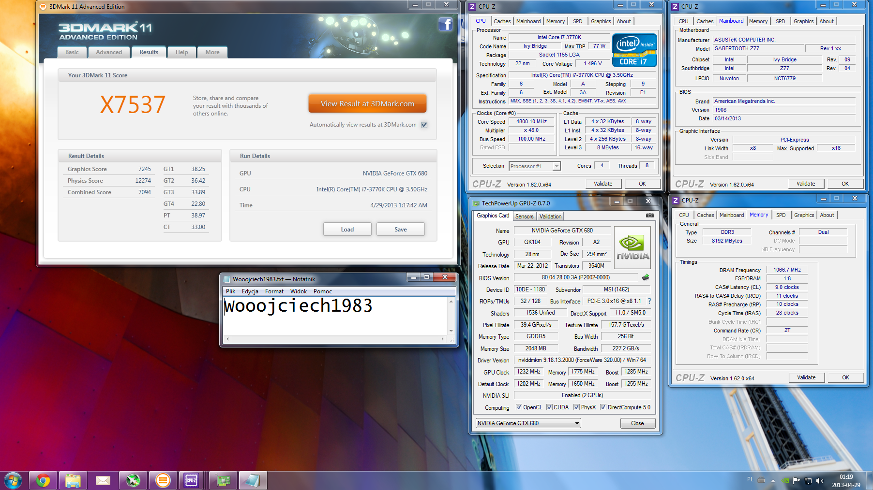This screenshot has height=490, width=873.
Task: Switch to Notepad taskbar icon
Action: (253, 480)
